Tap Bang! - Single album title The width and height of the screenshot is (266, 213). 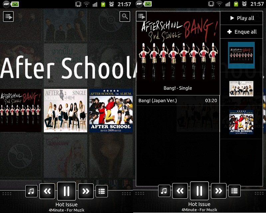tap(178, 88)
